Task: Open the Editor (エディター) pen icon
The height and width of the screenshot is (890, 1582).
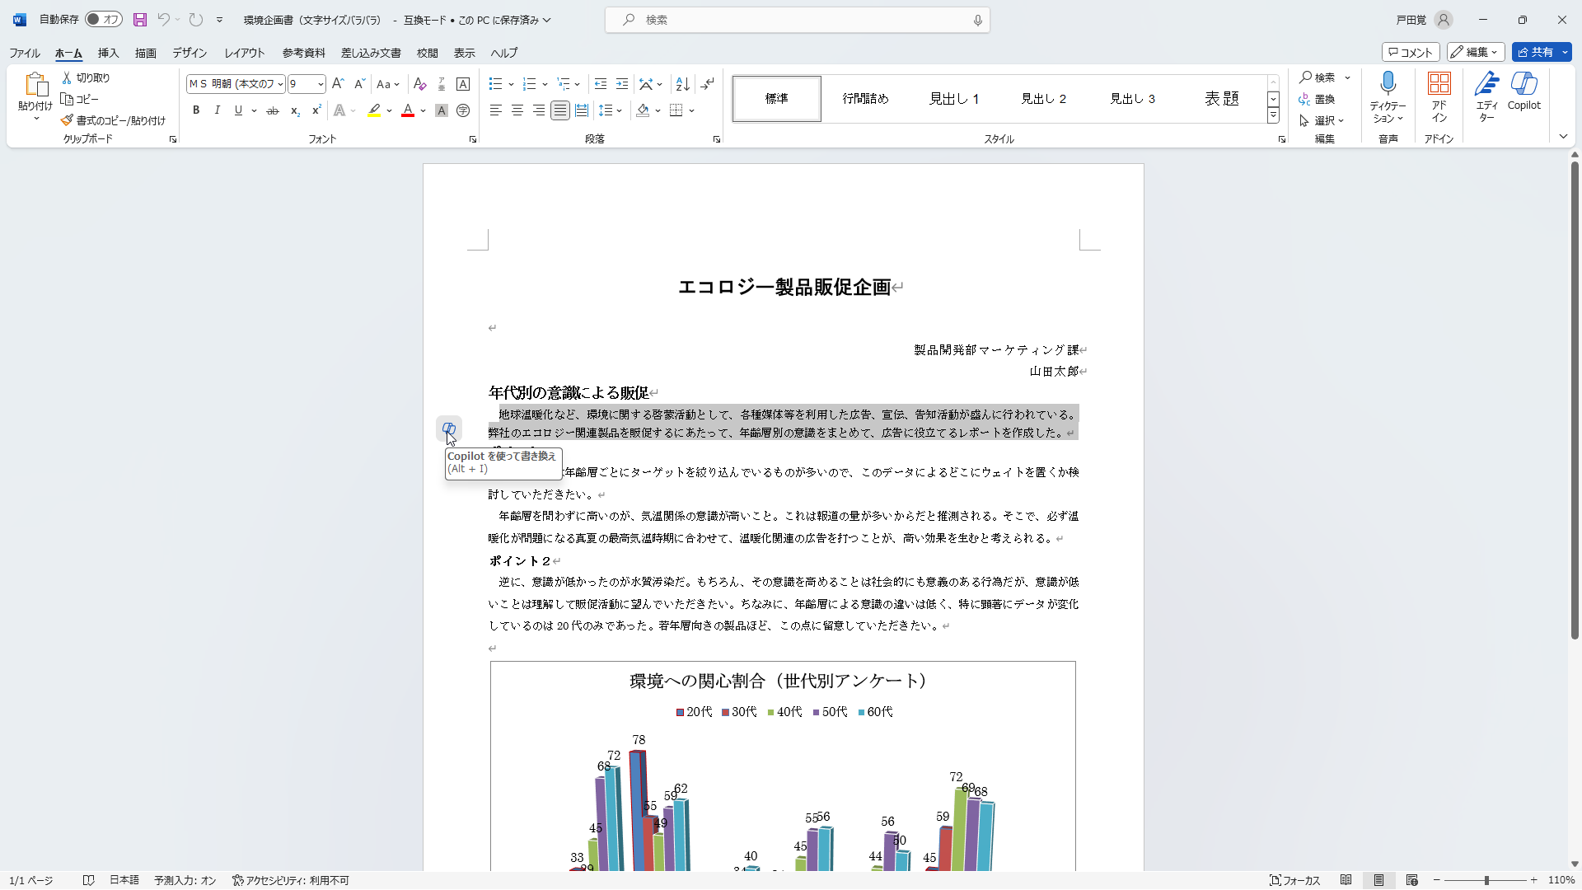Action: tap(1487, 83)
